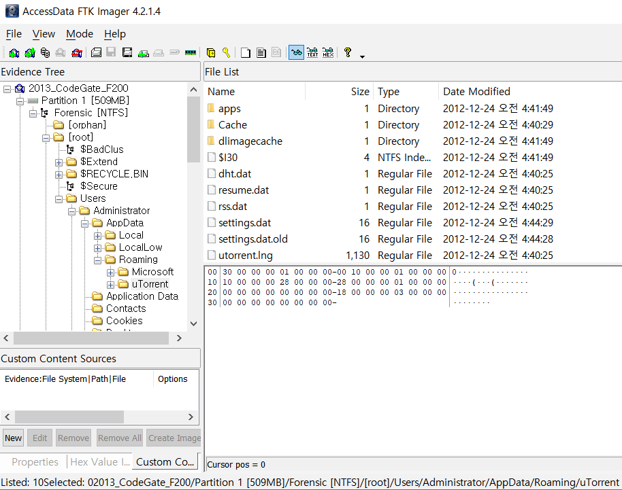Click the Evidence Tree horizontal scrollbar thumb
This screenshot has height=490, width=622.
coord(91,338)
